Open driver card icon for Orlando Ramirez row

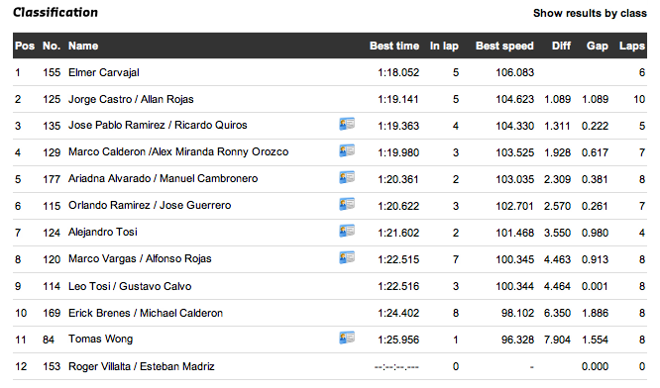coord(347,204)
